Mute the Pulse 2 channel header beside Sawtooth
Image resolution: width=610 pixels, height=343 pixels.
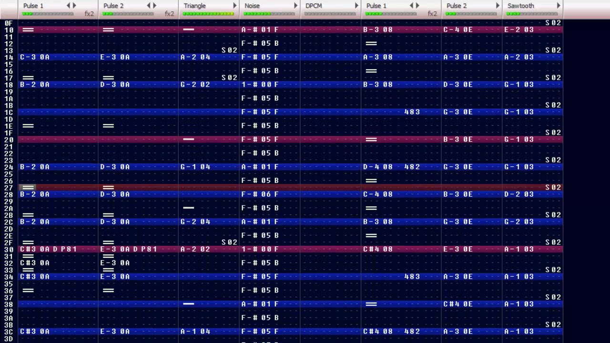[457, 6]
